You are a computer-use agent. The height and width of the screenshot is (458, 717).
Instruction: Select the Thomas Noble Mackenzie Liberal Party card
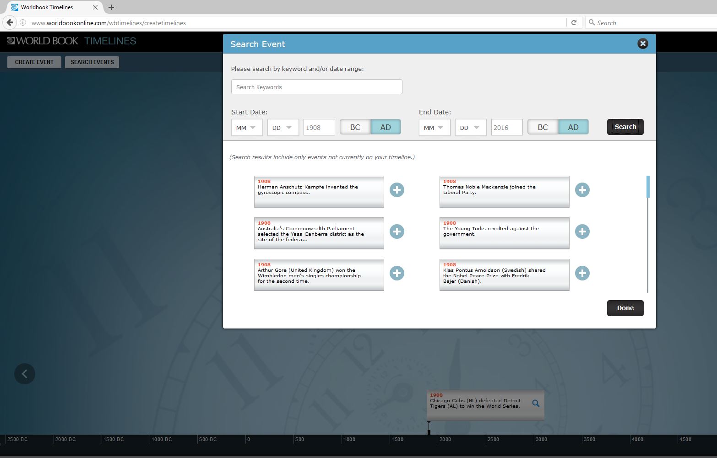tap(505, 192)
